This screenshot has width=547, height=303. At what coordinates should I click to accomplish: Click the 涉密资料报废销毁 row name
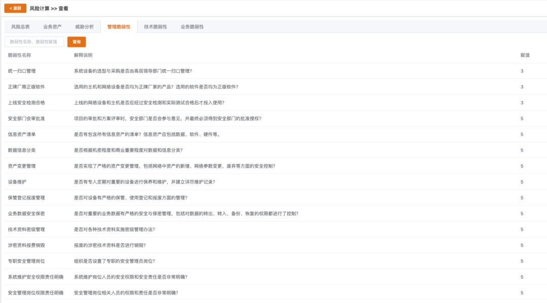coord(26,245)
